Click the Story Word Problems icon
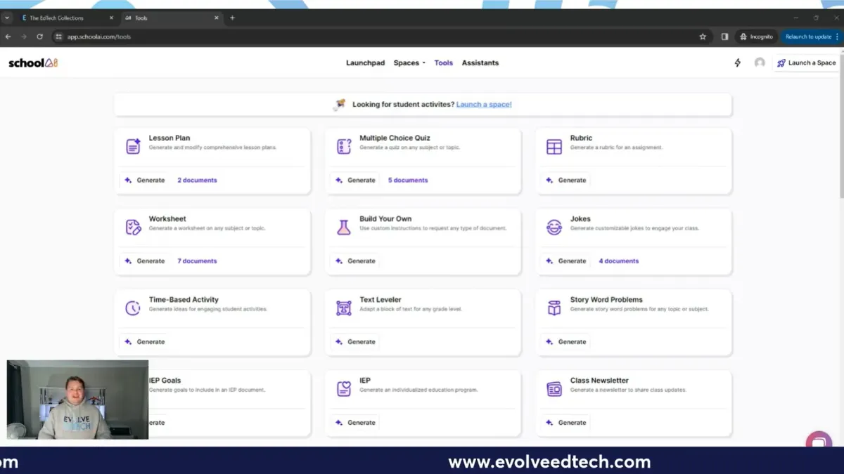844x474 pixels. click(554, 308)
